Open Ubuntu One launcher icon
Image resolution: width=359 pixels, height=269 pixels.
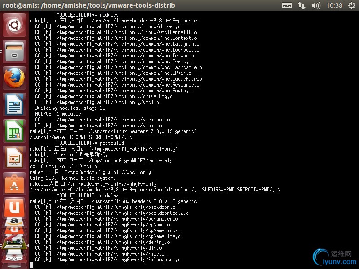pyautogui.click(x=14, y=208)
